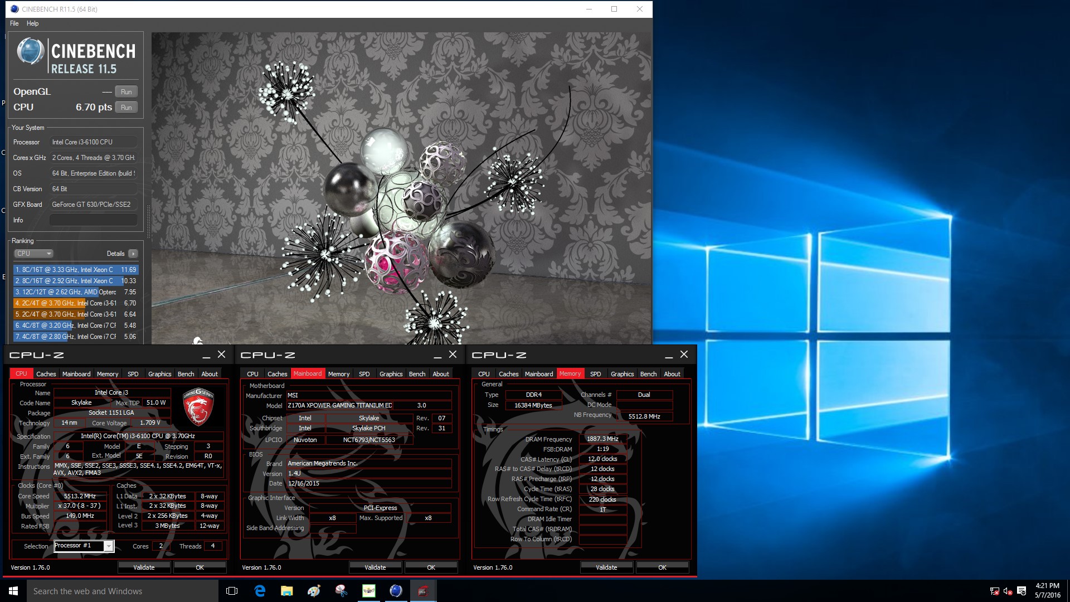The image size is (1070, 602).
Task: Switch to CPU-Z taskbar icon
Action: coord(423,591)
